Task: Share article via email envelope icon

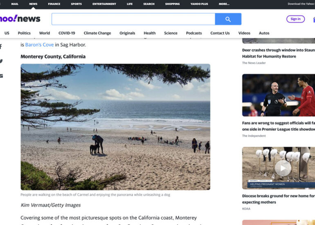Action: pyautogui.click(x=1, y=76)
